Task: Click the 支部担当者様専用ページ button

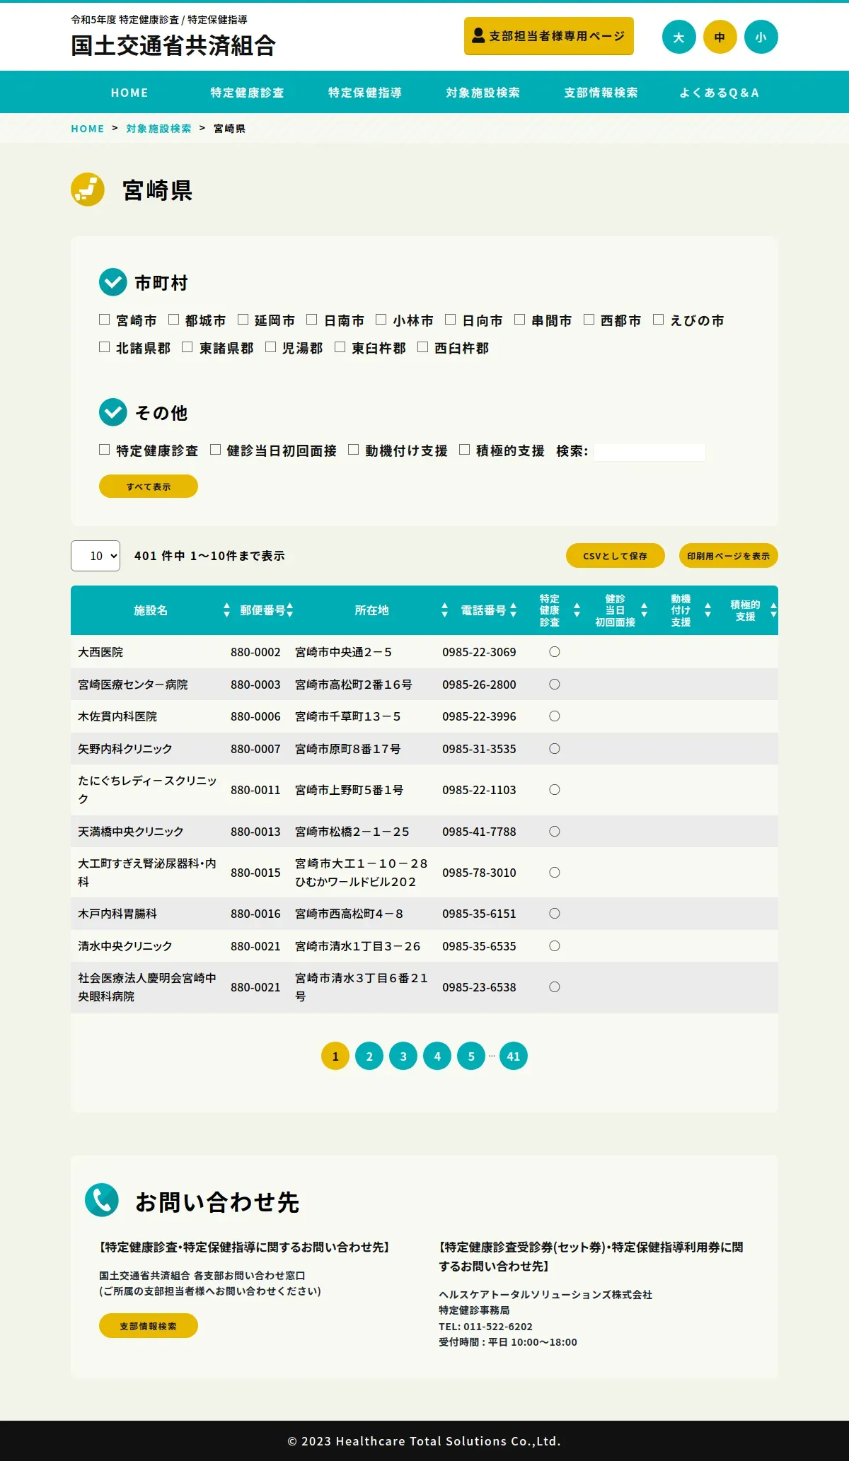Action: point(549,35)
